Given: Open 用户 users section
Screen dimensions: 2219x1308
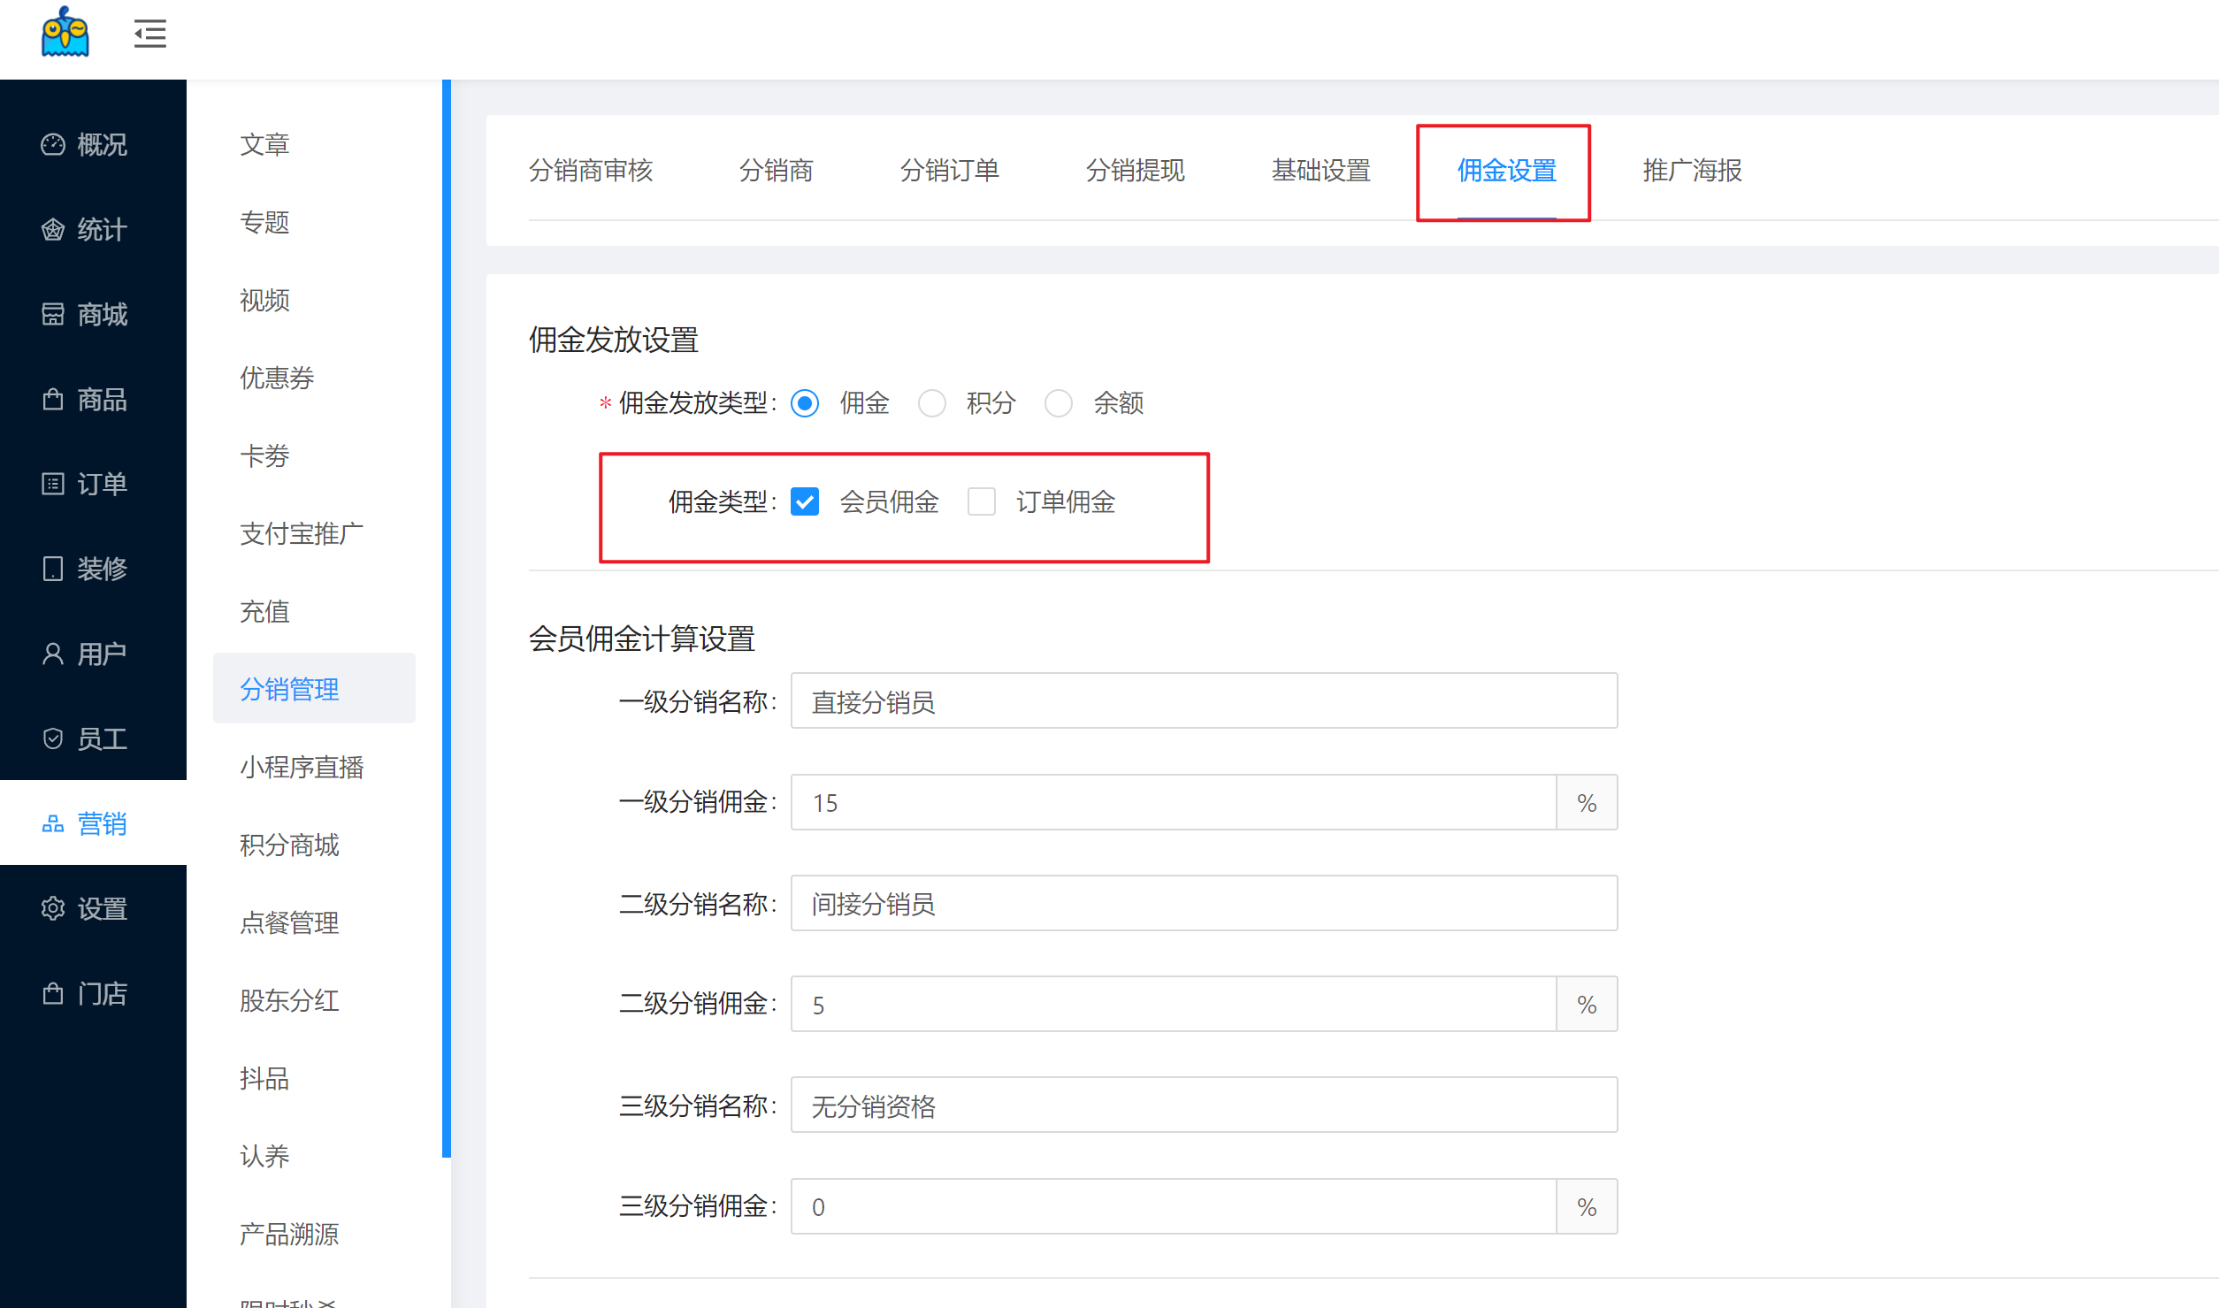Looking at the screenshot, I should coord(86,654).
